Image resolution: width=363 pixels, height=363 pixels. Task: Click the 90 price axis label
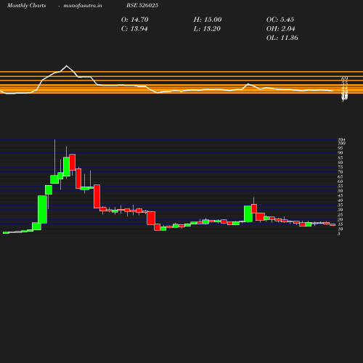click(x=340, y=152)
